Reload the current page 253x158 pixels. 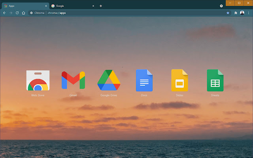17,13
